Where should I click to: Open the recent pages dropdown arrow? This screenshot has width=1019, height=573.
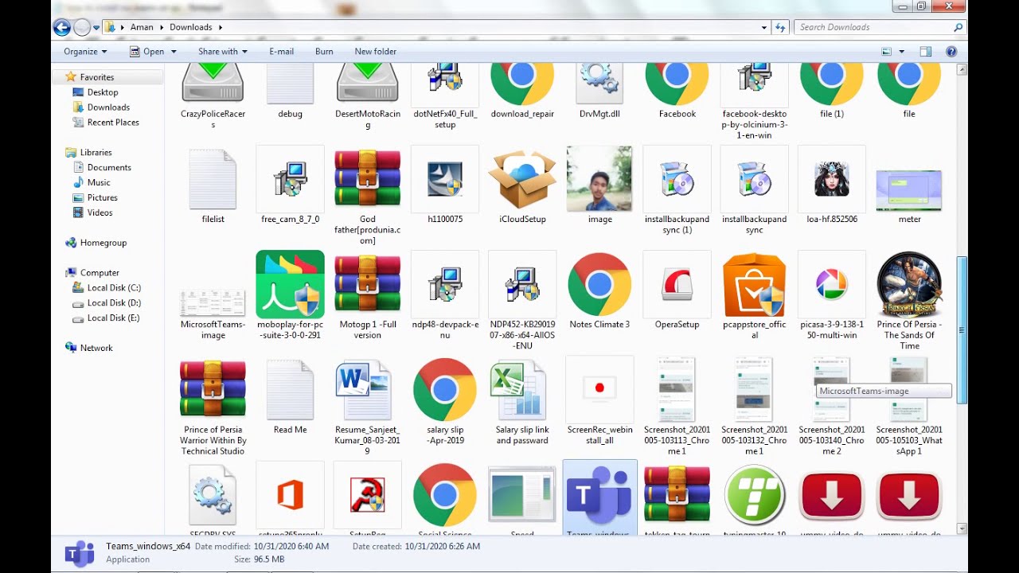point(96,28)
